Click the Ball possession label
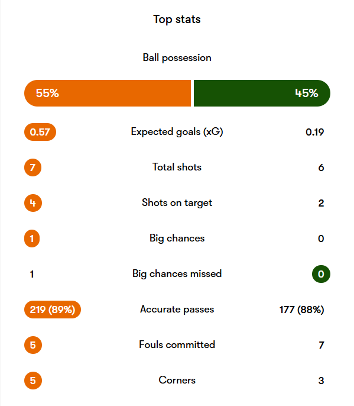The width and height of the screenshot is (354, 406). click(177, 58)
